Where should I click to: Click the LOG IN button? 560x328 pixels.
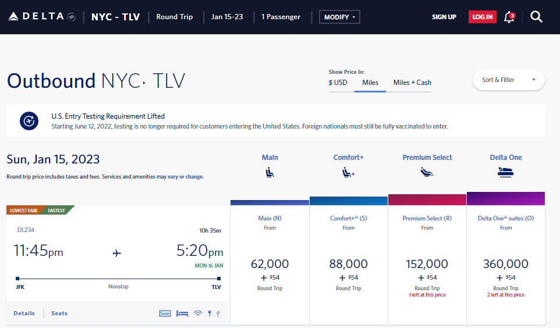(x=483, y=17)
